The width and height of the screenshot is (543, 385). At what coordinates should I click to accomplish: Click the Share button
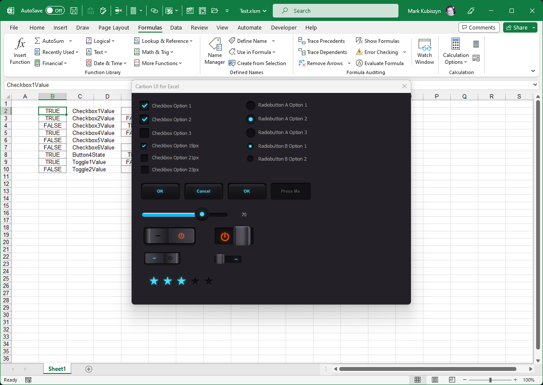coord(516,27)
